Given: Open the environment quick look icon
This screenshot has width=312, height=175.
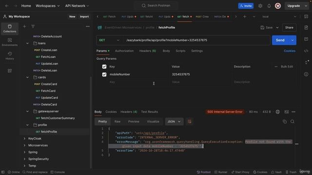Looking at the screenshot, I should [306, 17].
